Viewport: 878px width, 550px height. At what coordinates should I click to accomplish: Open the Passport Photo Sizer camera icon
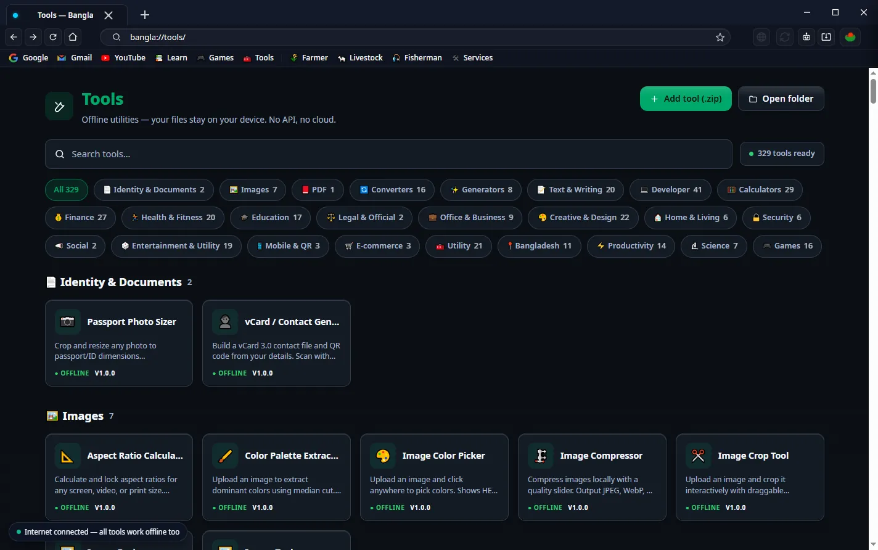point(68,322)
